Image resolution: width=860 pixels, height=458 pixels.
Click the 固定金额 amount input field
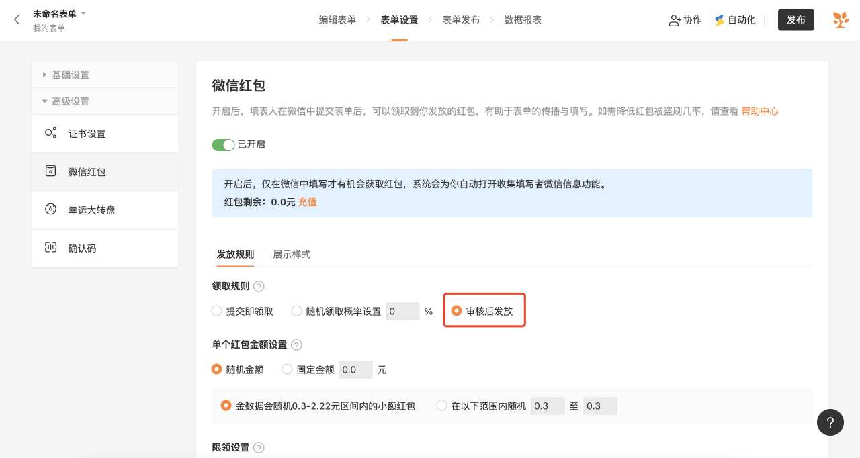coord(356,370)
